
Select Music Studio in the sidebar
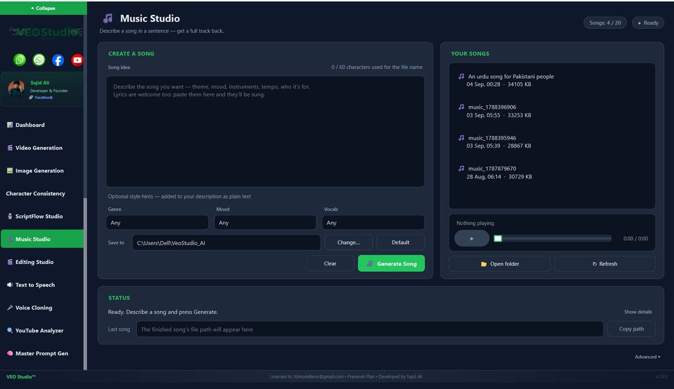click(x=42, y=239)
